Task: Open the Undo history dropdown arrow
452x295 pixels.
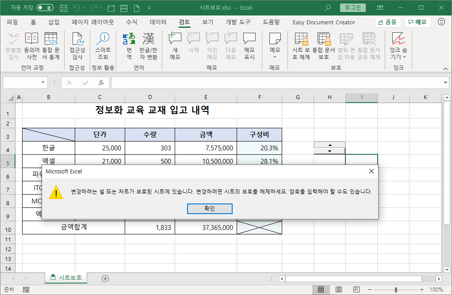Action: tap(84, 8)
